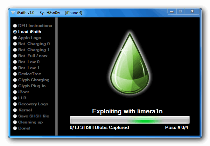This screenshot has height=146, width=210.
Task: Select the Kernel radio button
Action: click(15, 110)
